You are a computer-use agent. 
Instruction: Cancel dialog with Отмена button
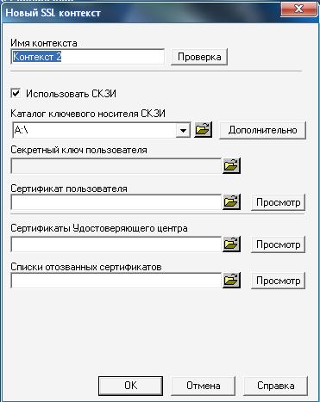(x=204, y=386)
